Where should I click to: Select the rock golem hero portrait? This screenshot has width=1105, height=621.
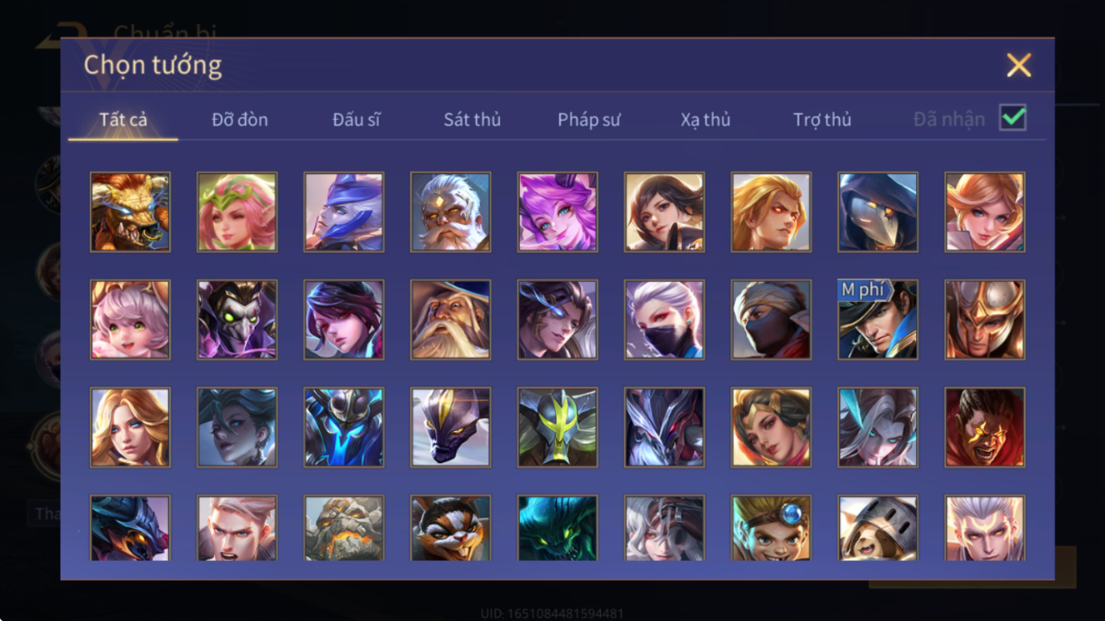pyautogui.click(x=343, y=528)
